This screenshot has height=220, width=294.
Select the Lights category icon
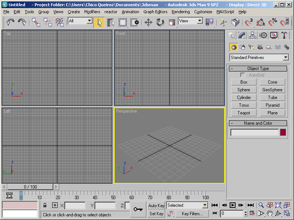(x=251, y=47)
